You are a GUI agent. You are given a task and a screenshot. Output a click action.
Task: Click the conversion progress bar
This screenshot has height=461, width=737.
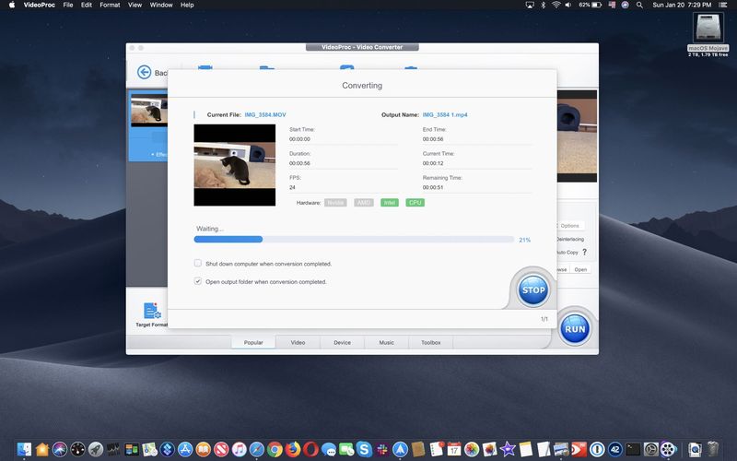354,240
